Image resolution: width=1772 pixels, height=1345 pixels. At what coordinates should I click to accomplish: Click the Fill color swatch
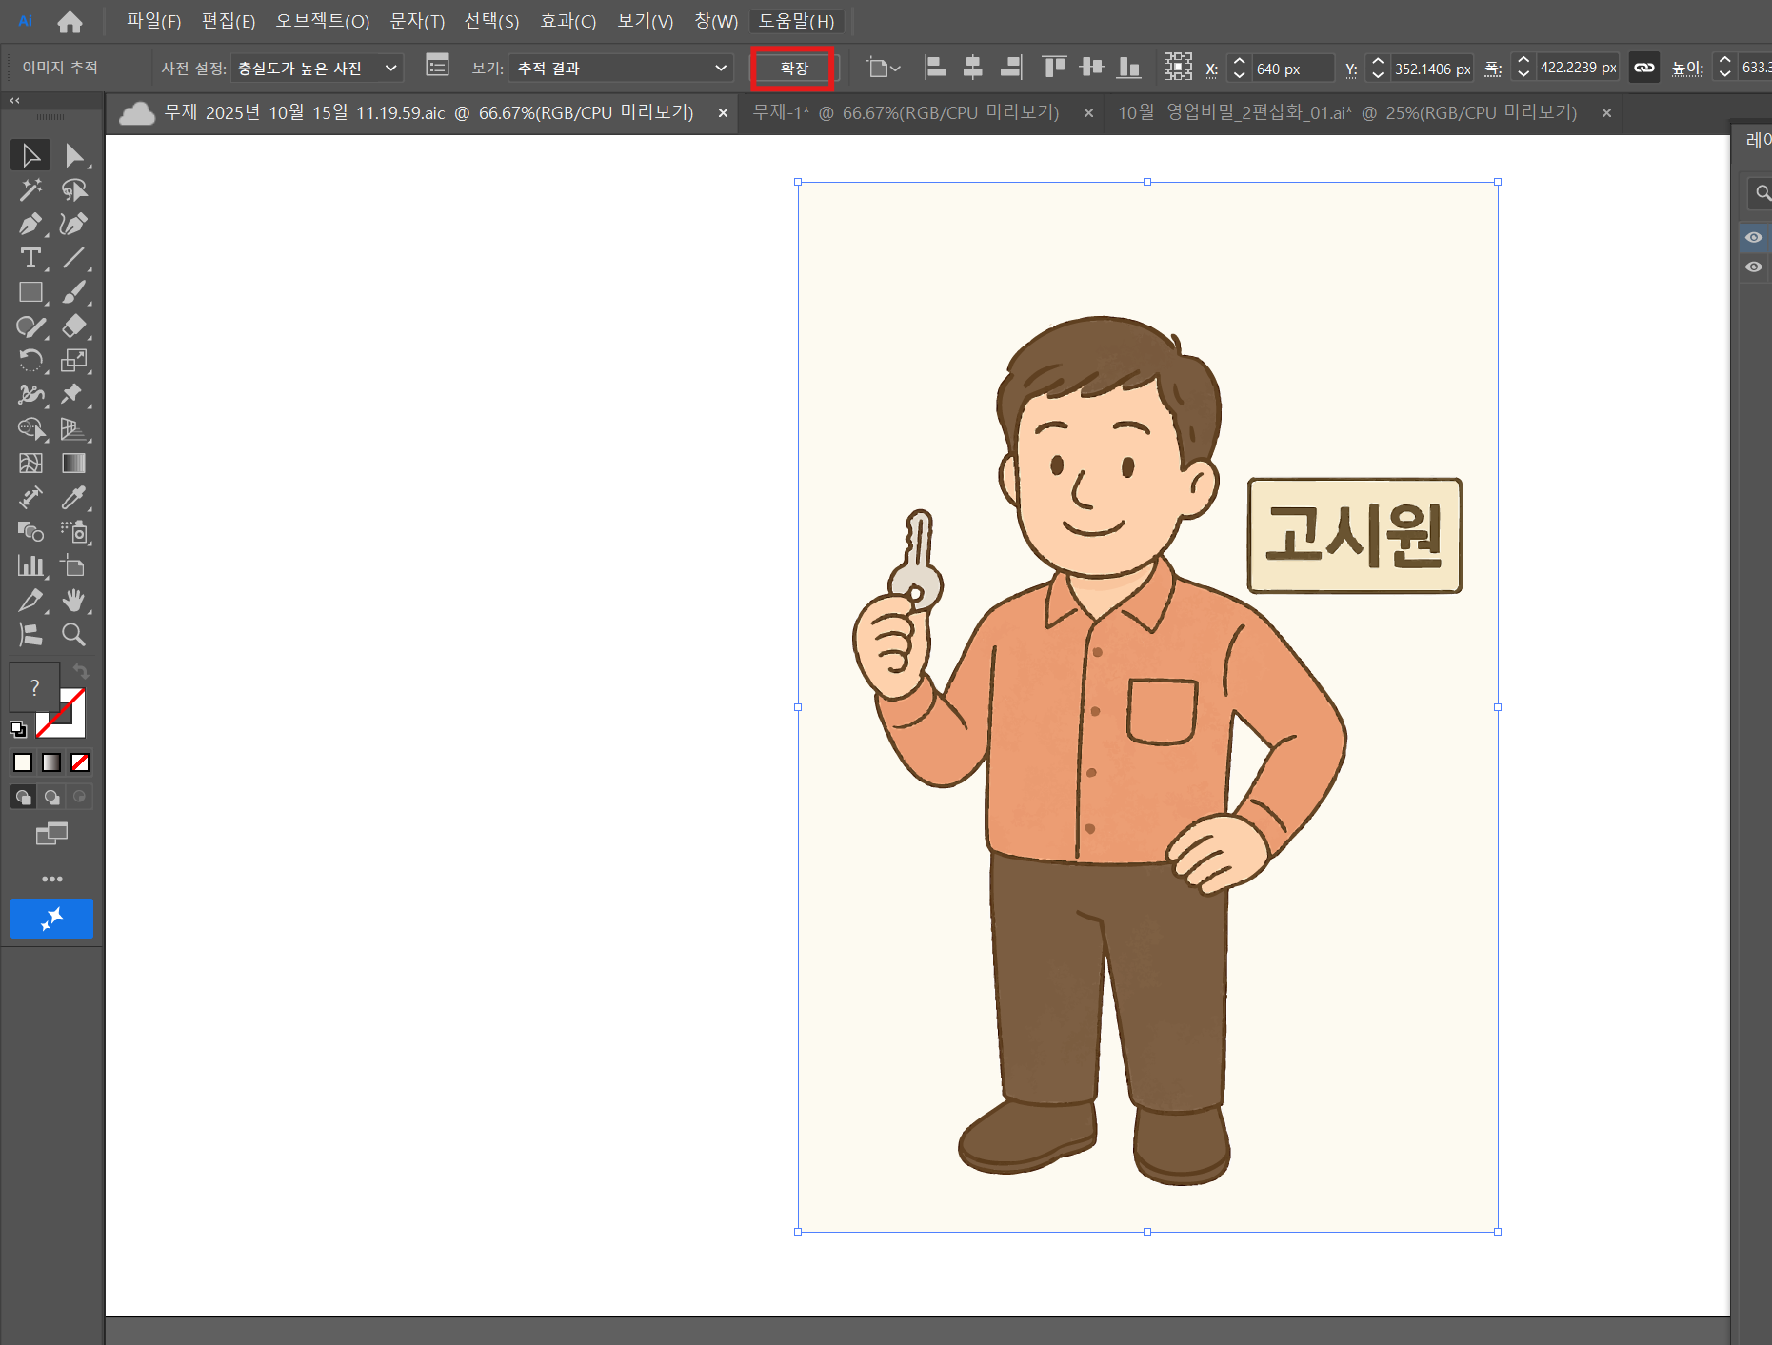34,687
